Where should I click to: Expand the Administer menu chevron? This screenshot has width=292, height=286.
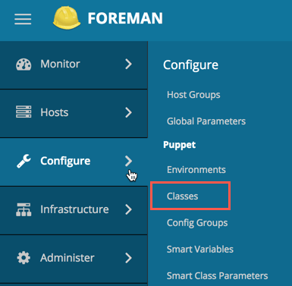(128, 258)
